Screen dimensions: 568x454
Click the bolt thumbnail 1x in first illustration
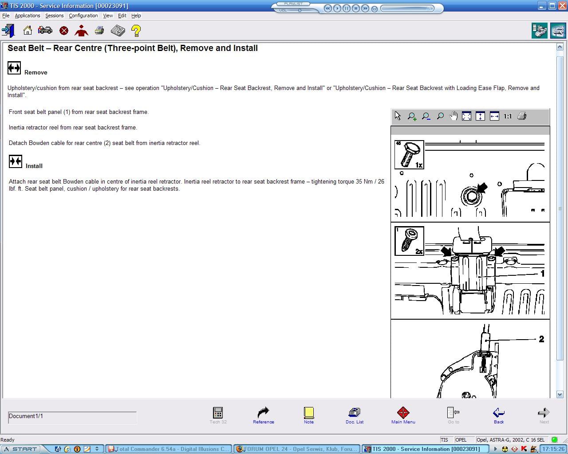coord(409,155)
